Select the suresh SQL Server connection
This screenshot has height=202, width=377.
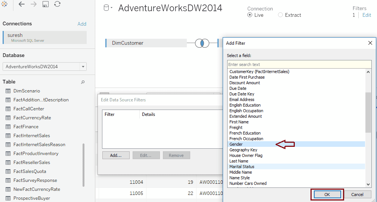tap(45, 37)
